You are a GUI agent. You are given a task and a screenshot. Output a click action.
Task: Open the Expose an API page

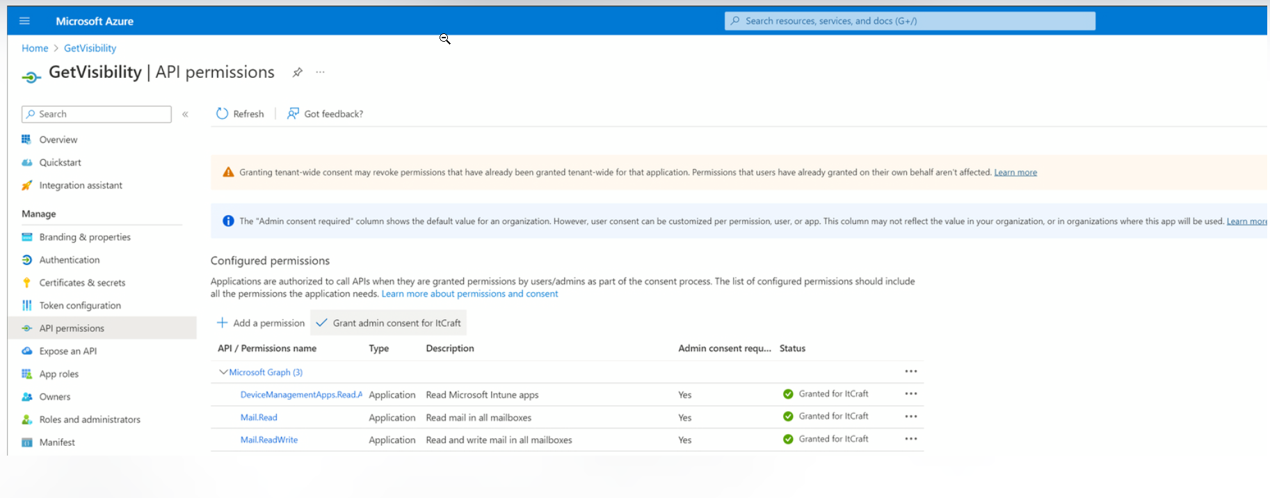point(67,351)
